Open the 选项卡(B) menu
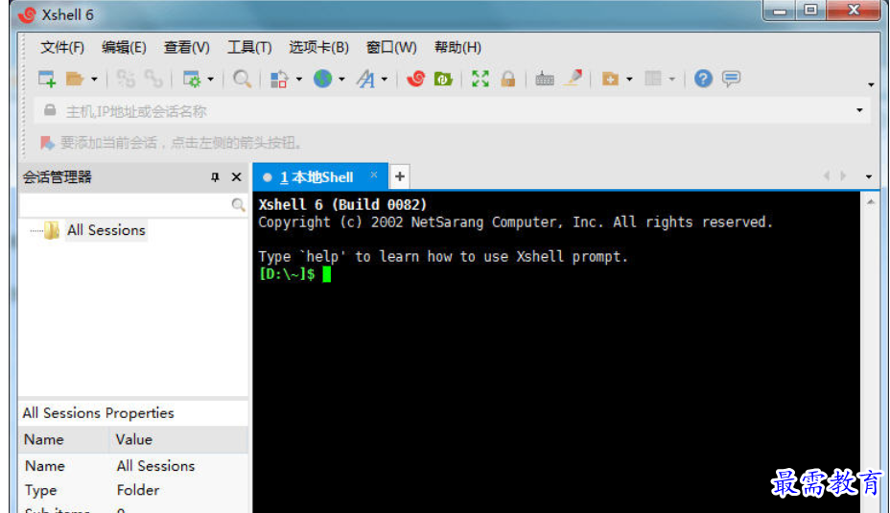 tap(318, 47)
